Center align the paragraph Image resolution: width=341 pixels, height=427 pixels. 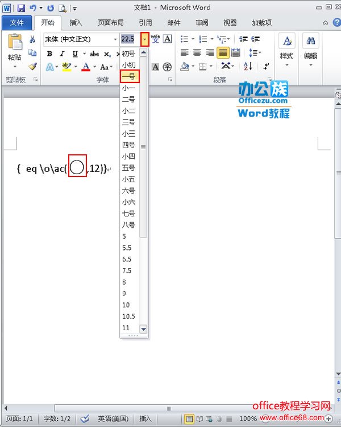point(197,52)
